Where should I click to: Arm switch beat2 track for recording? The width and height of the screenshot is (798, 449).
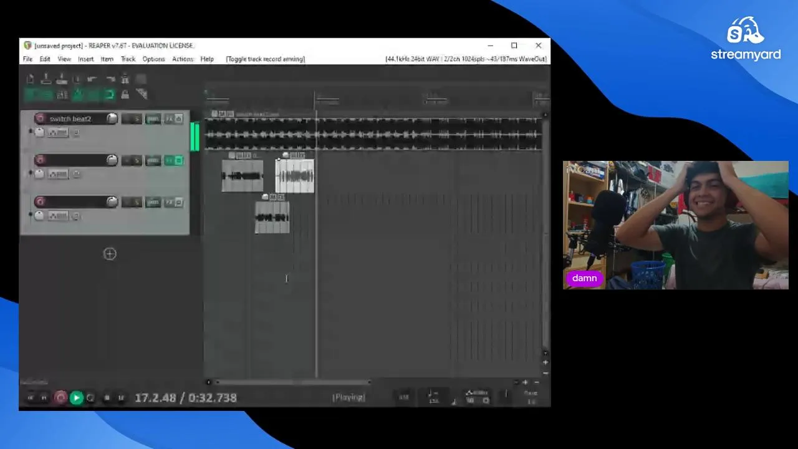click(41, 118)
